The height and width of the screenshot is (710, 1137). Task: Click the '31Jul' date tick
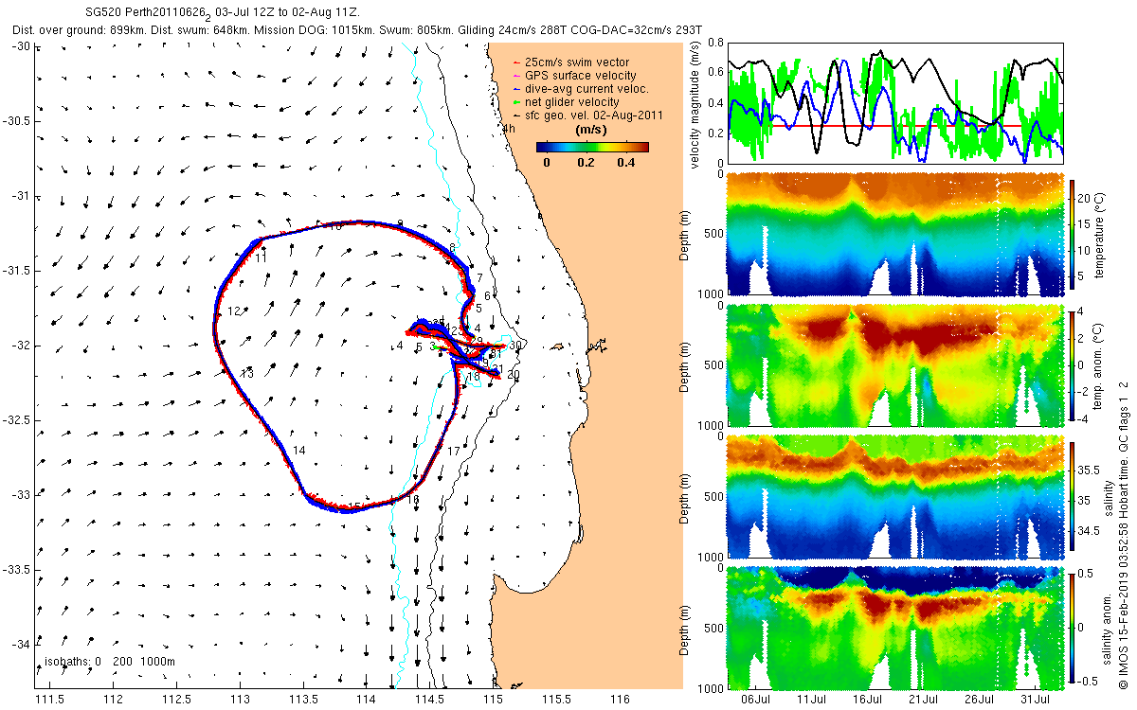click(x=1036, y=698)
